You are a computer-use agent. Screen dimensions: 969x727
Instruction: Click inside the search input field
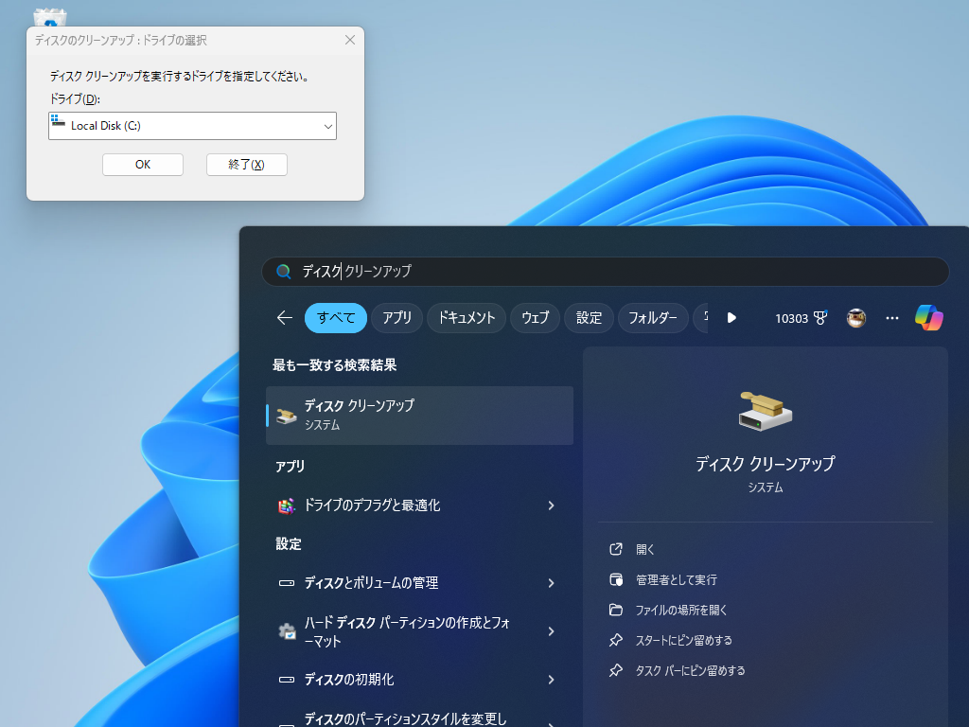(x=606, y=272)
